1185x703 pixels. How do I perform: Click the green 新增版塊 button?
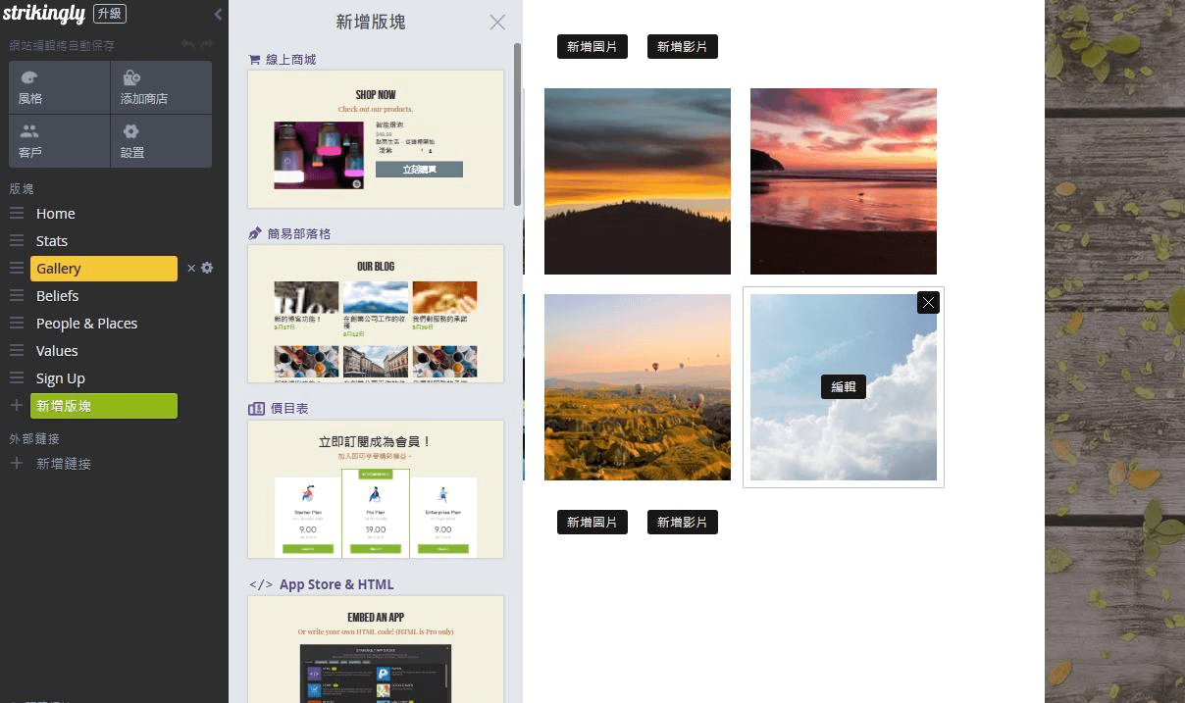point(104,406)
